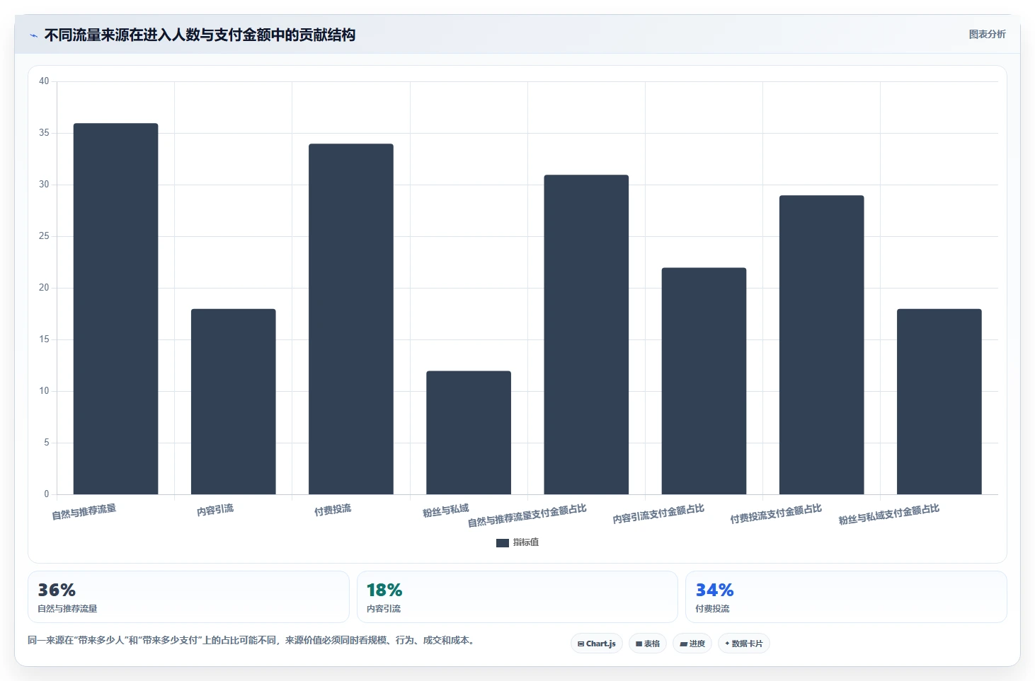Select the 表格 tag
The image size is (1035, 681).
pyautogui.click(x=648, y=644)
